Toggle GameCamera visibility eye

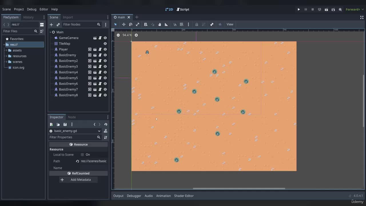coord(105,38)
